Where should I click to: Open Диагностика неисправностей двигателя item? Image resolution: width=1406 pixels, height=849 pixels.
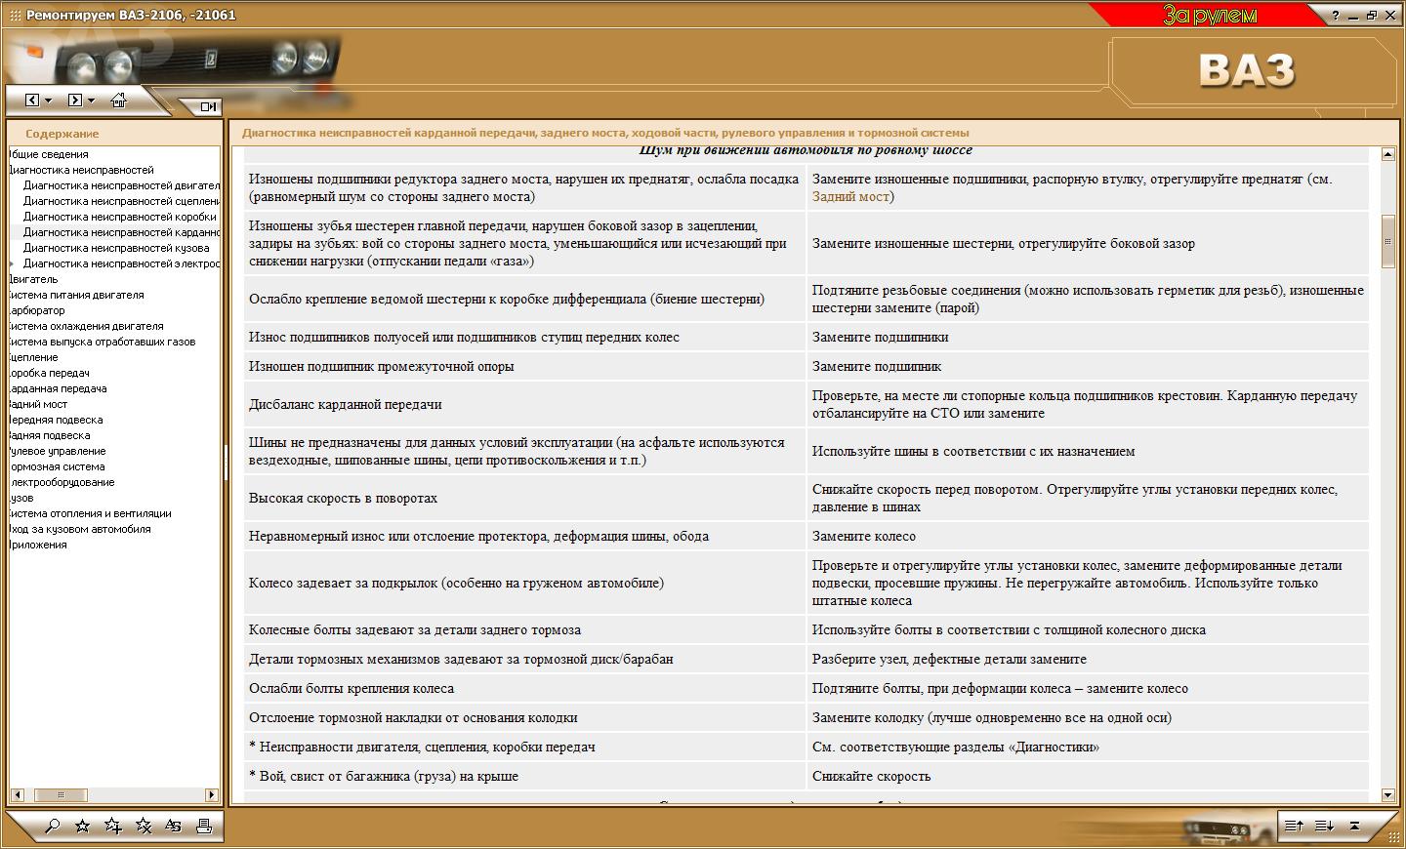122,185
